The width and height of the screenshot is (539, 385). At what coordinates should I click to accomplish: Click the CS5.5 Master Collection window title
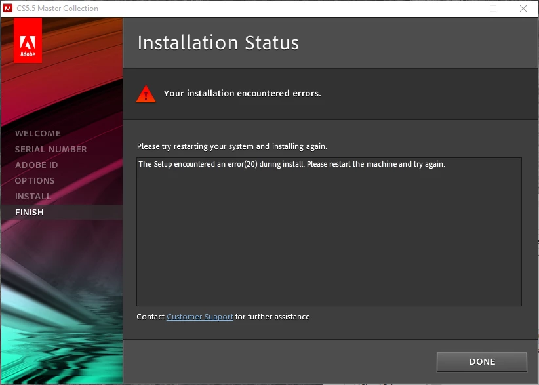[58, 9]
